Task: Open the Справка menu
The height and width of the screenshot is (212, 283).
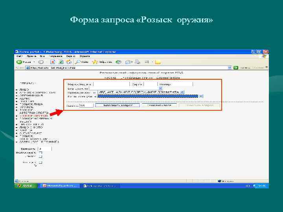Action: pos(85,56)
